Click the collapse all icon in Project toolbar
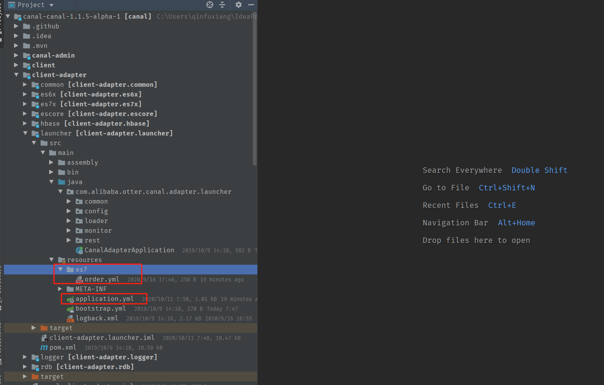604x385 pixels. 222,5
